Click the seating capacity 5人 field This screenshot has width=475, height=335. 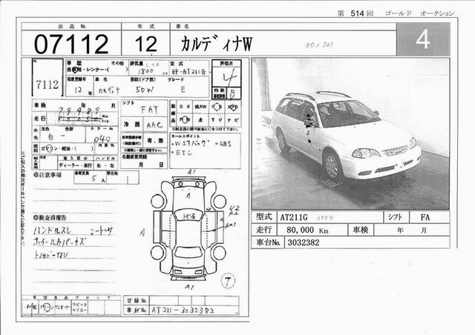(x=91, y=178)
